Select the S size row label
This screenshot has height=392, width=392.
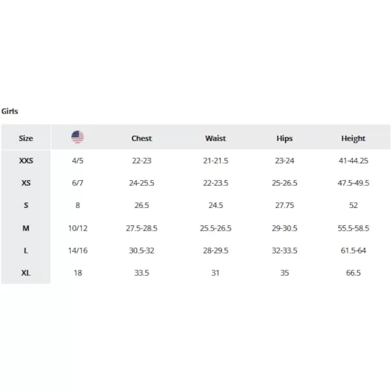(26, 205)
